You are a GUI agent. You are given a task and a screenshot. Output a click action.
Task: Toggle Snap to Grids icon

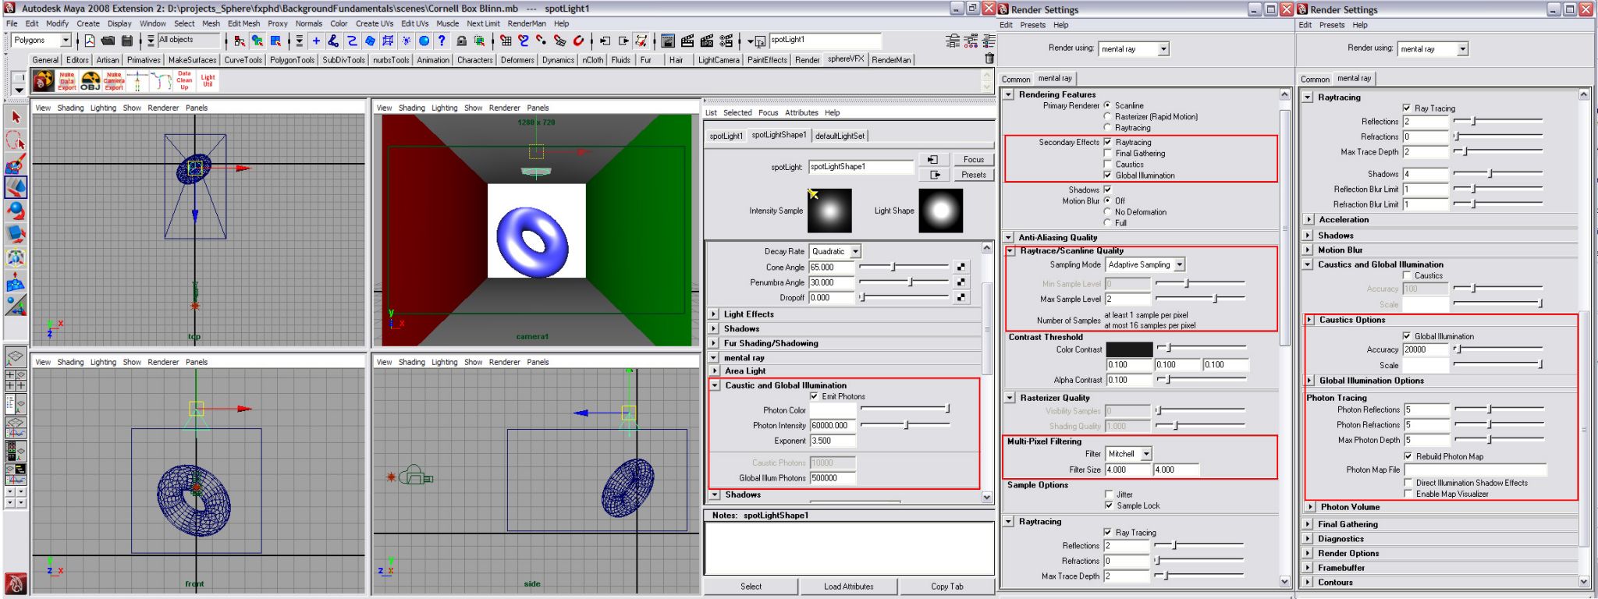[506, 41]
